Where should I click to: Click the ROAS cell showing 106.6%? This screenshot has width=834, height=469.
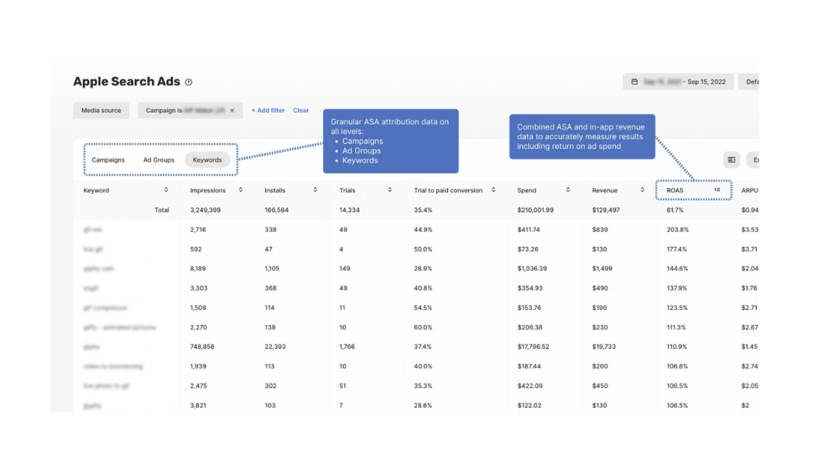coord(677,367)
